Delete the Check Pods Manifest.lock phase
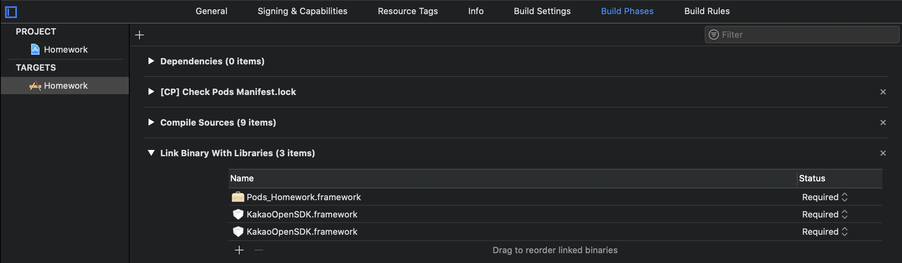Screen dimensions: 902x263 (883, 92)
